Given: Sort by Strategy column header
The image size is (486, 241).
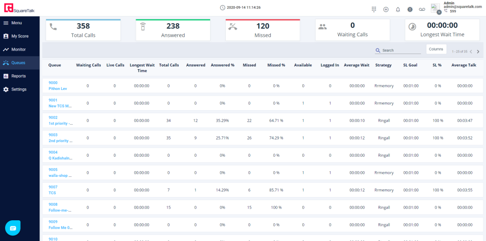Looking at the screenshot, I should 383,65.
